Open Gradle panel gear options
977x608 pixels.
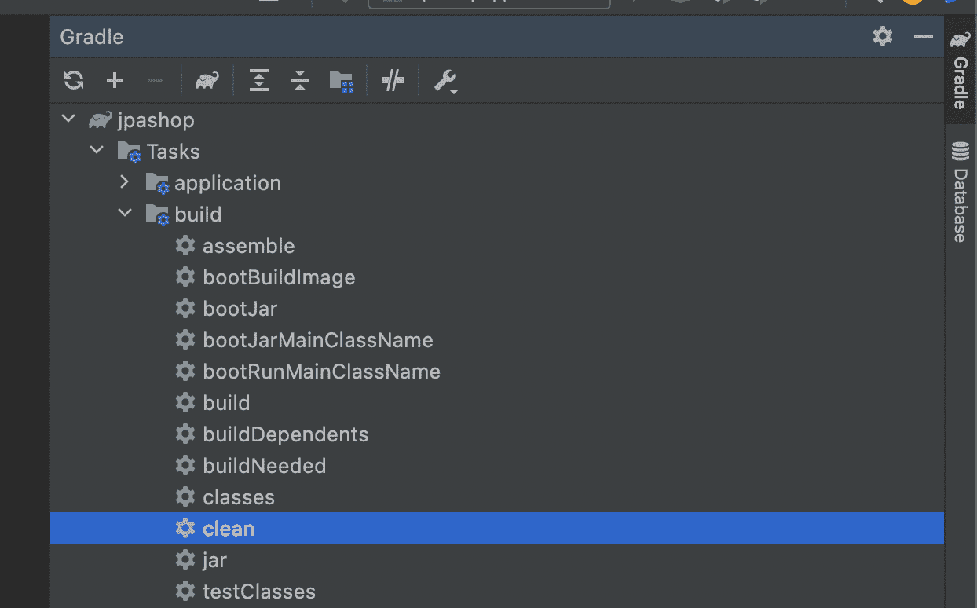pos(883,36)
